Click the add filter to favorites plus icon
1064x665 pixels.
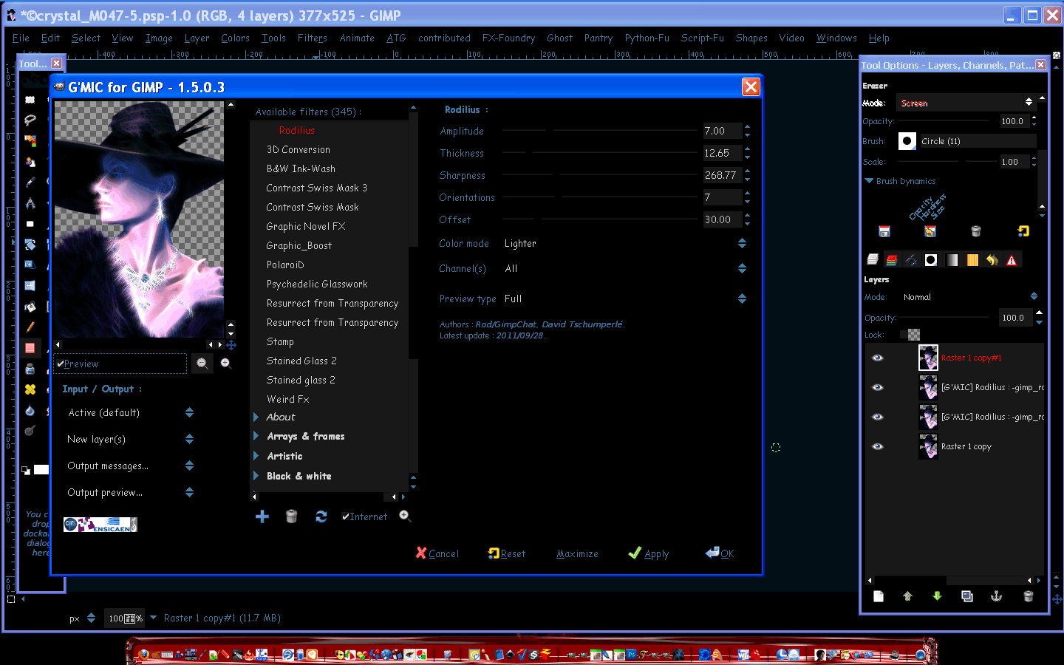(262, 516)
